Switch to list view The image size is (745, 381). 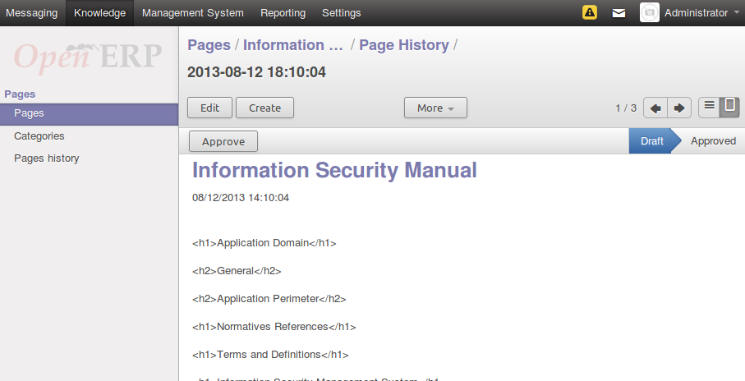pos(709,107)
